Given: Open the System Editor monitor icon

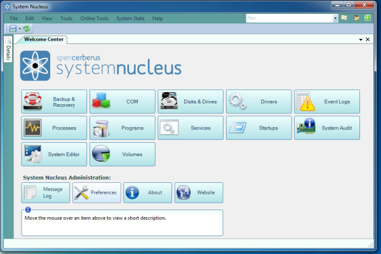Looking at the screenshot, I should [33, 154].
